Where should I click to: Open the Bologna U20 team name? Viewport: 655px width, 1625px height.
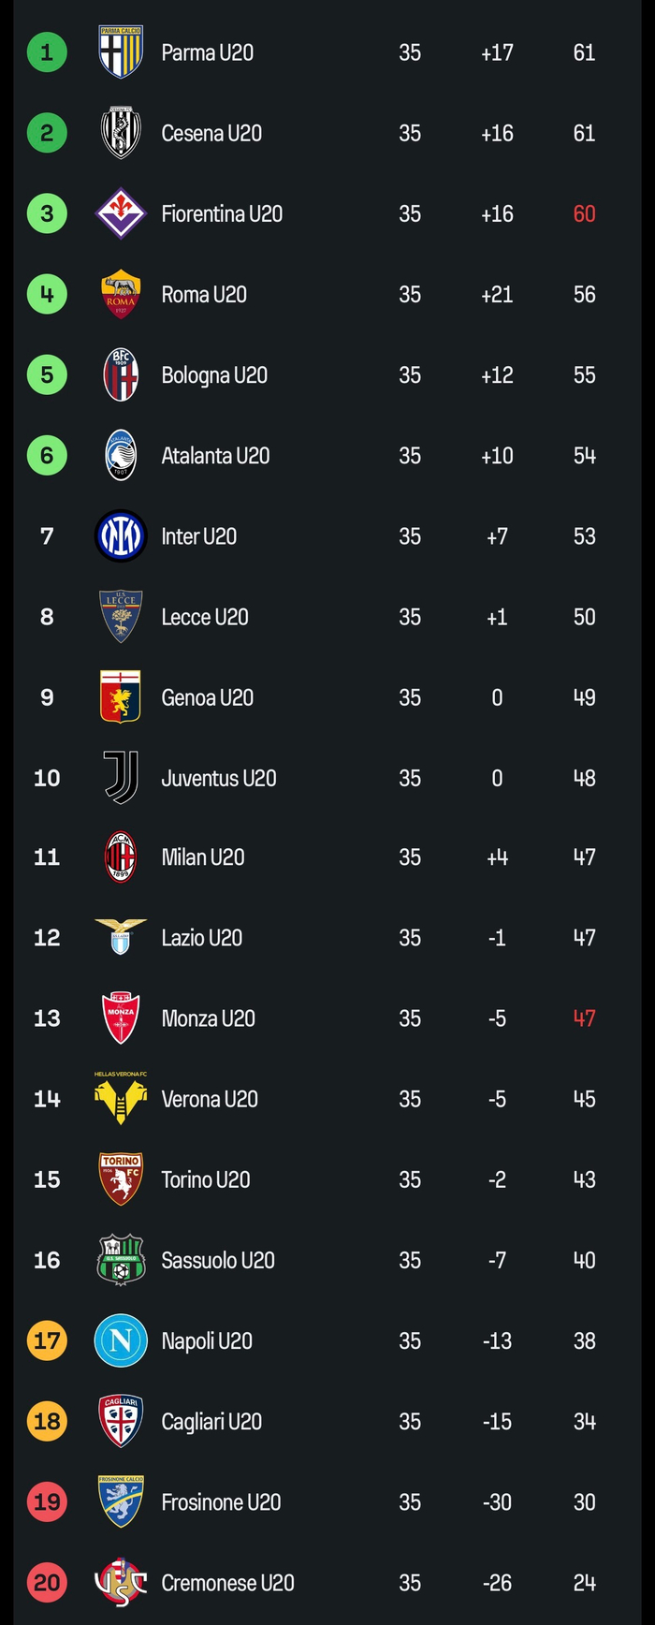[214, 375]
